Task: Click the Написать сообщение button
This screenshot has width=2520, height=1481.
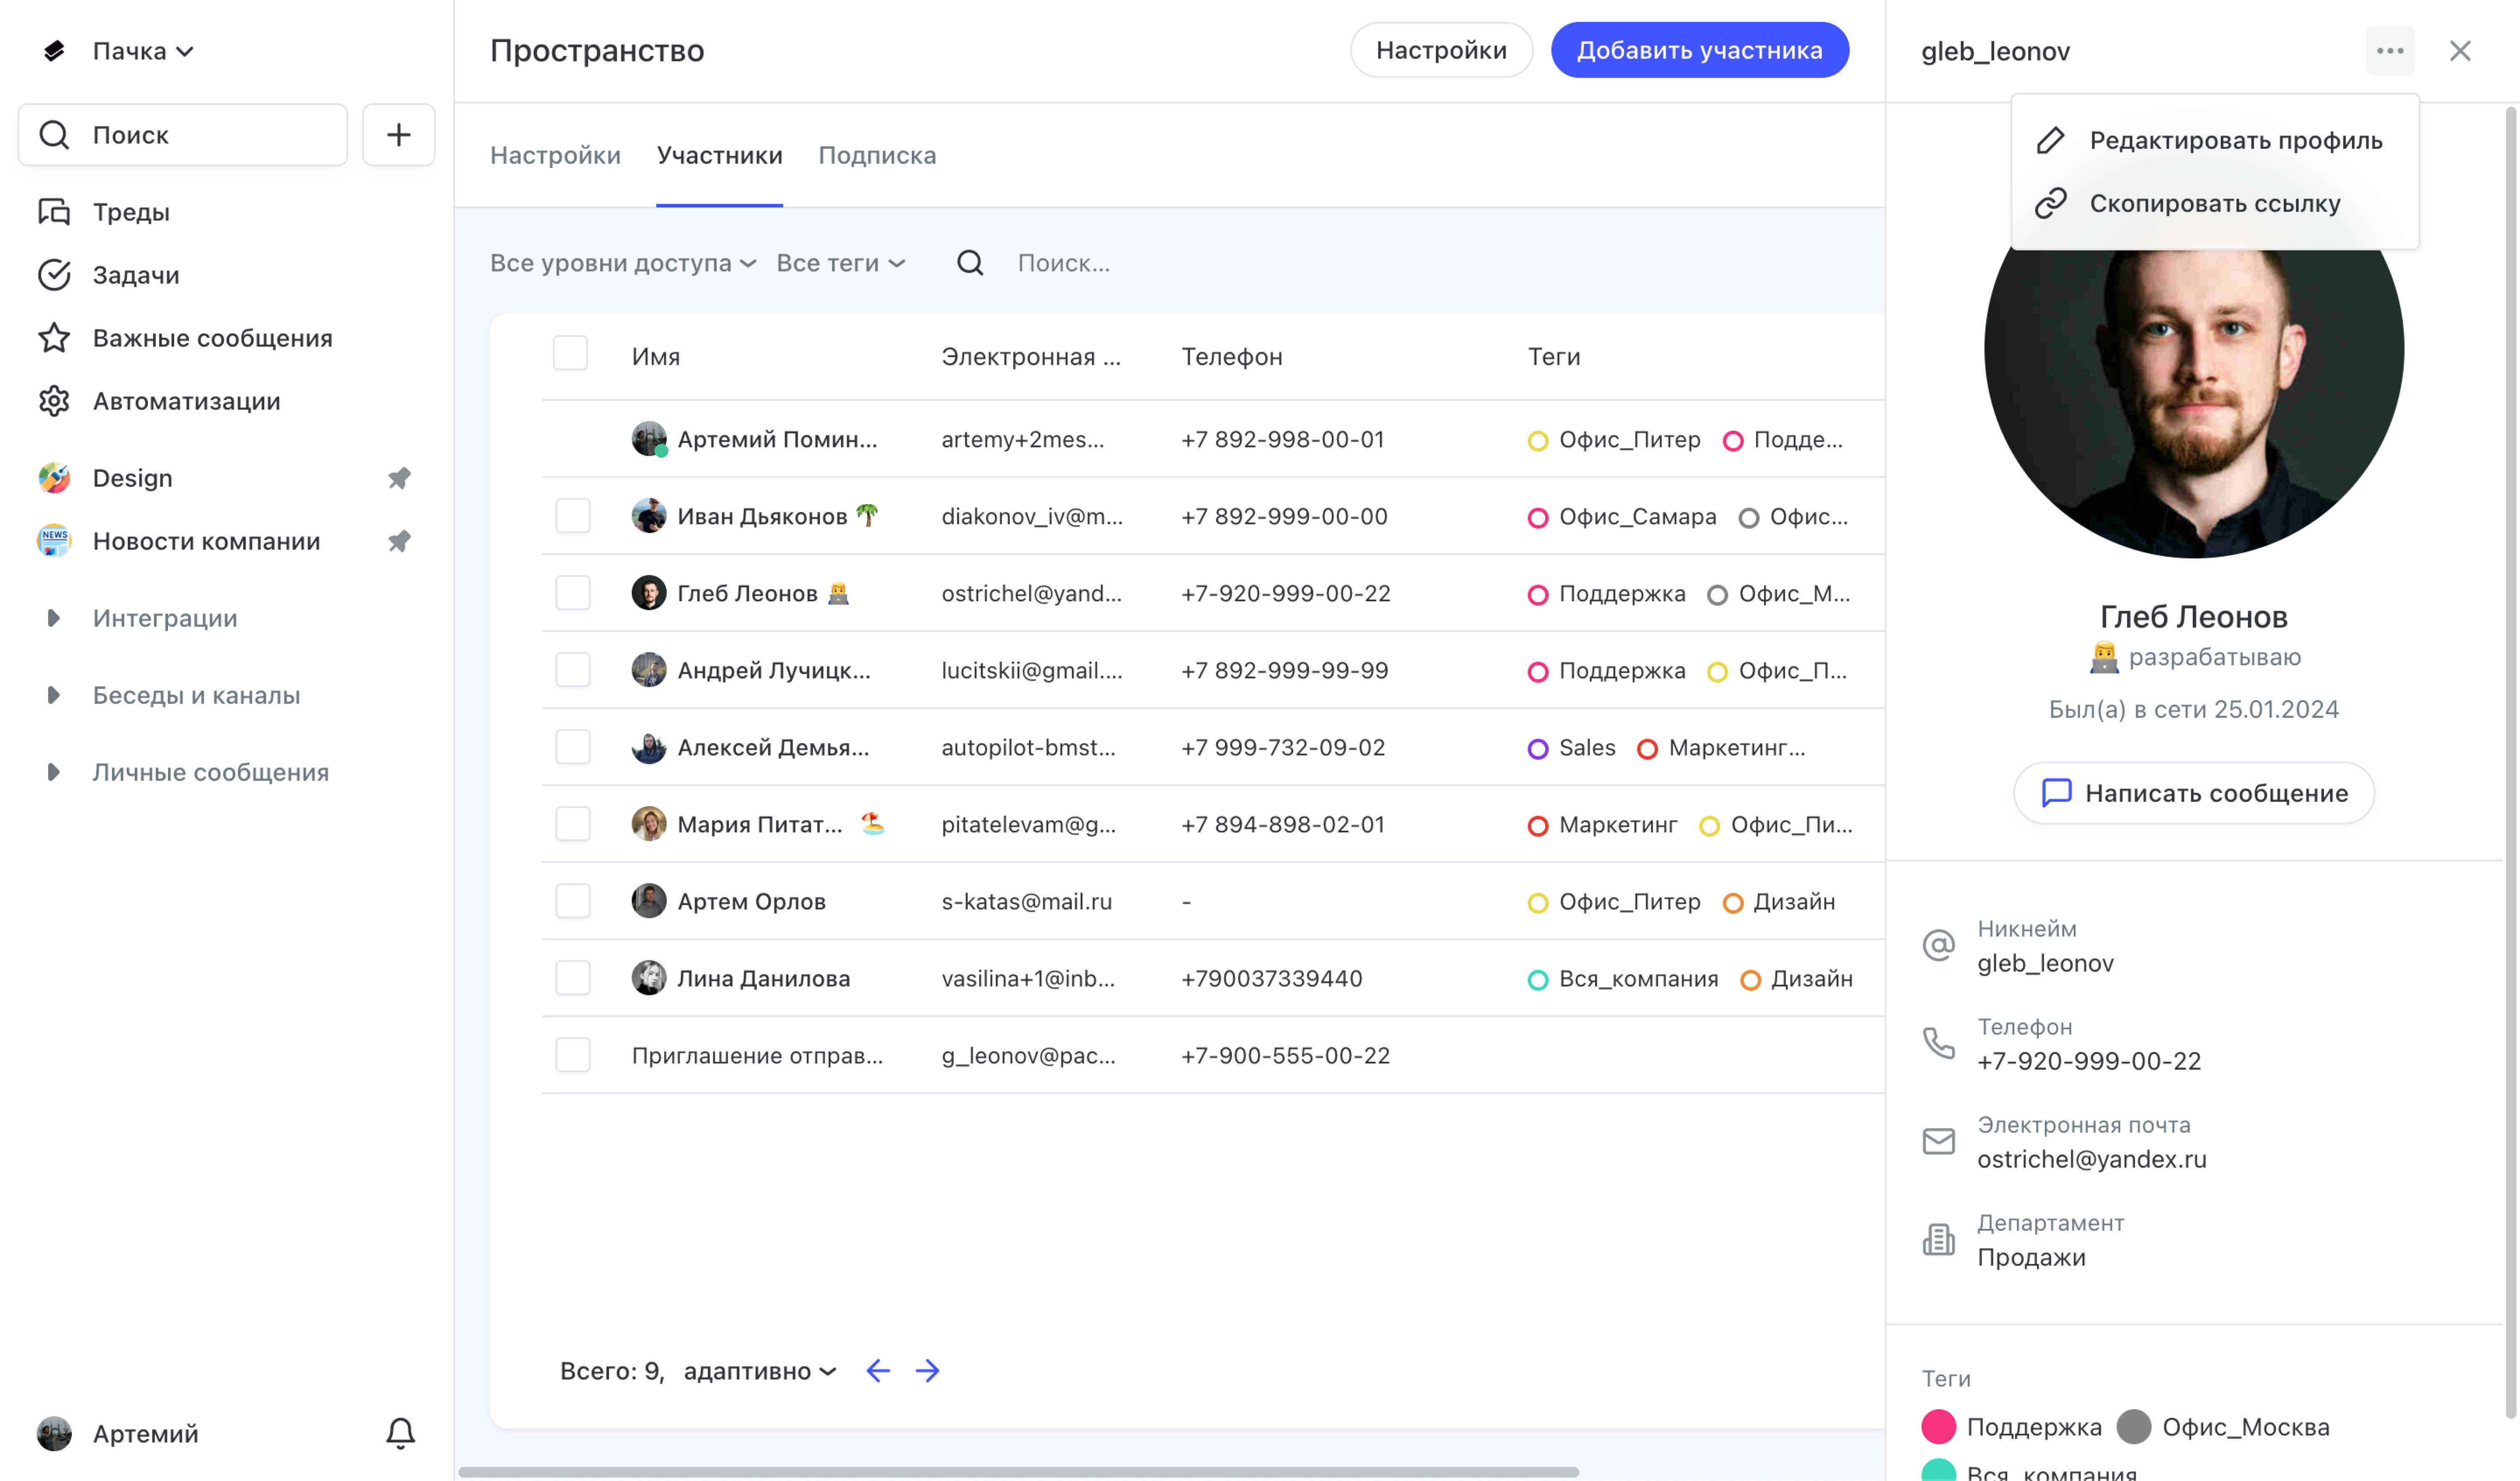Action: (x=2194, y=794)
